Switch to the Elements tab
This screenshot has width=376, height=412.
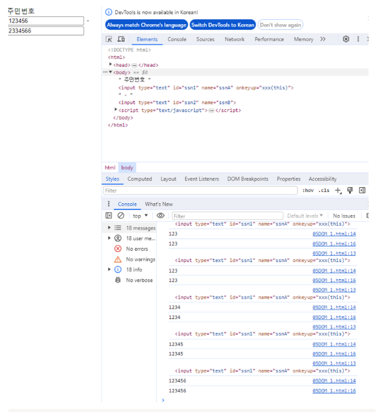coord(147,39)
